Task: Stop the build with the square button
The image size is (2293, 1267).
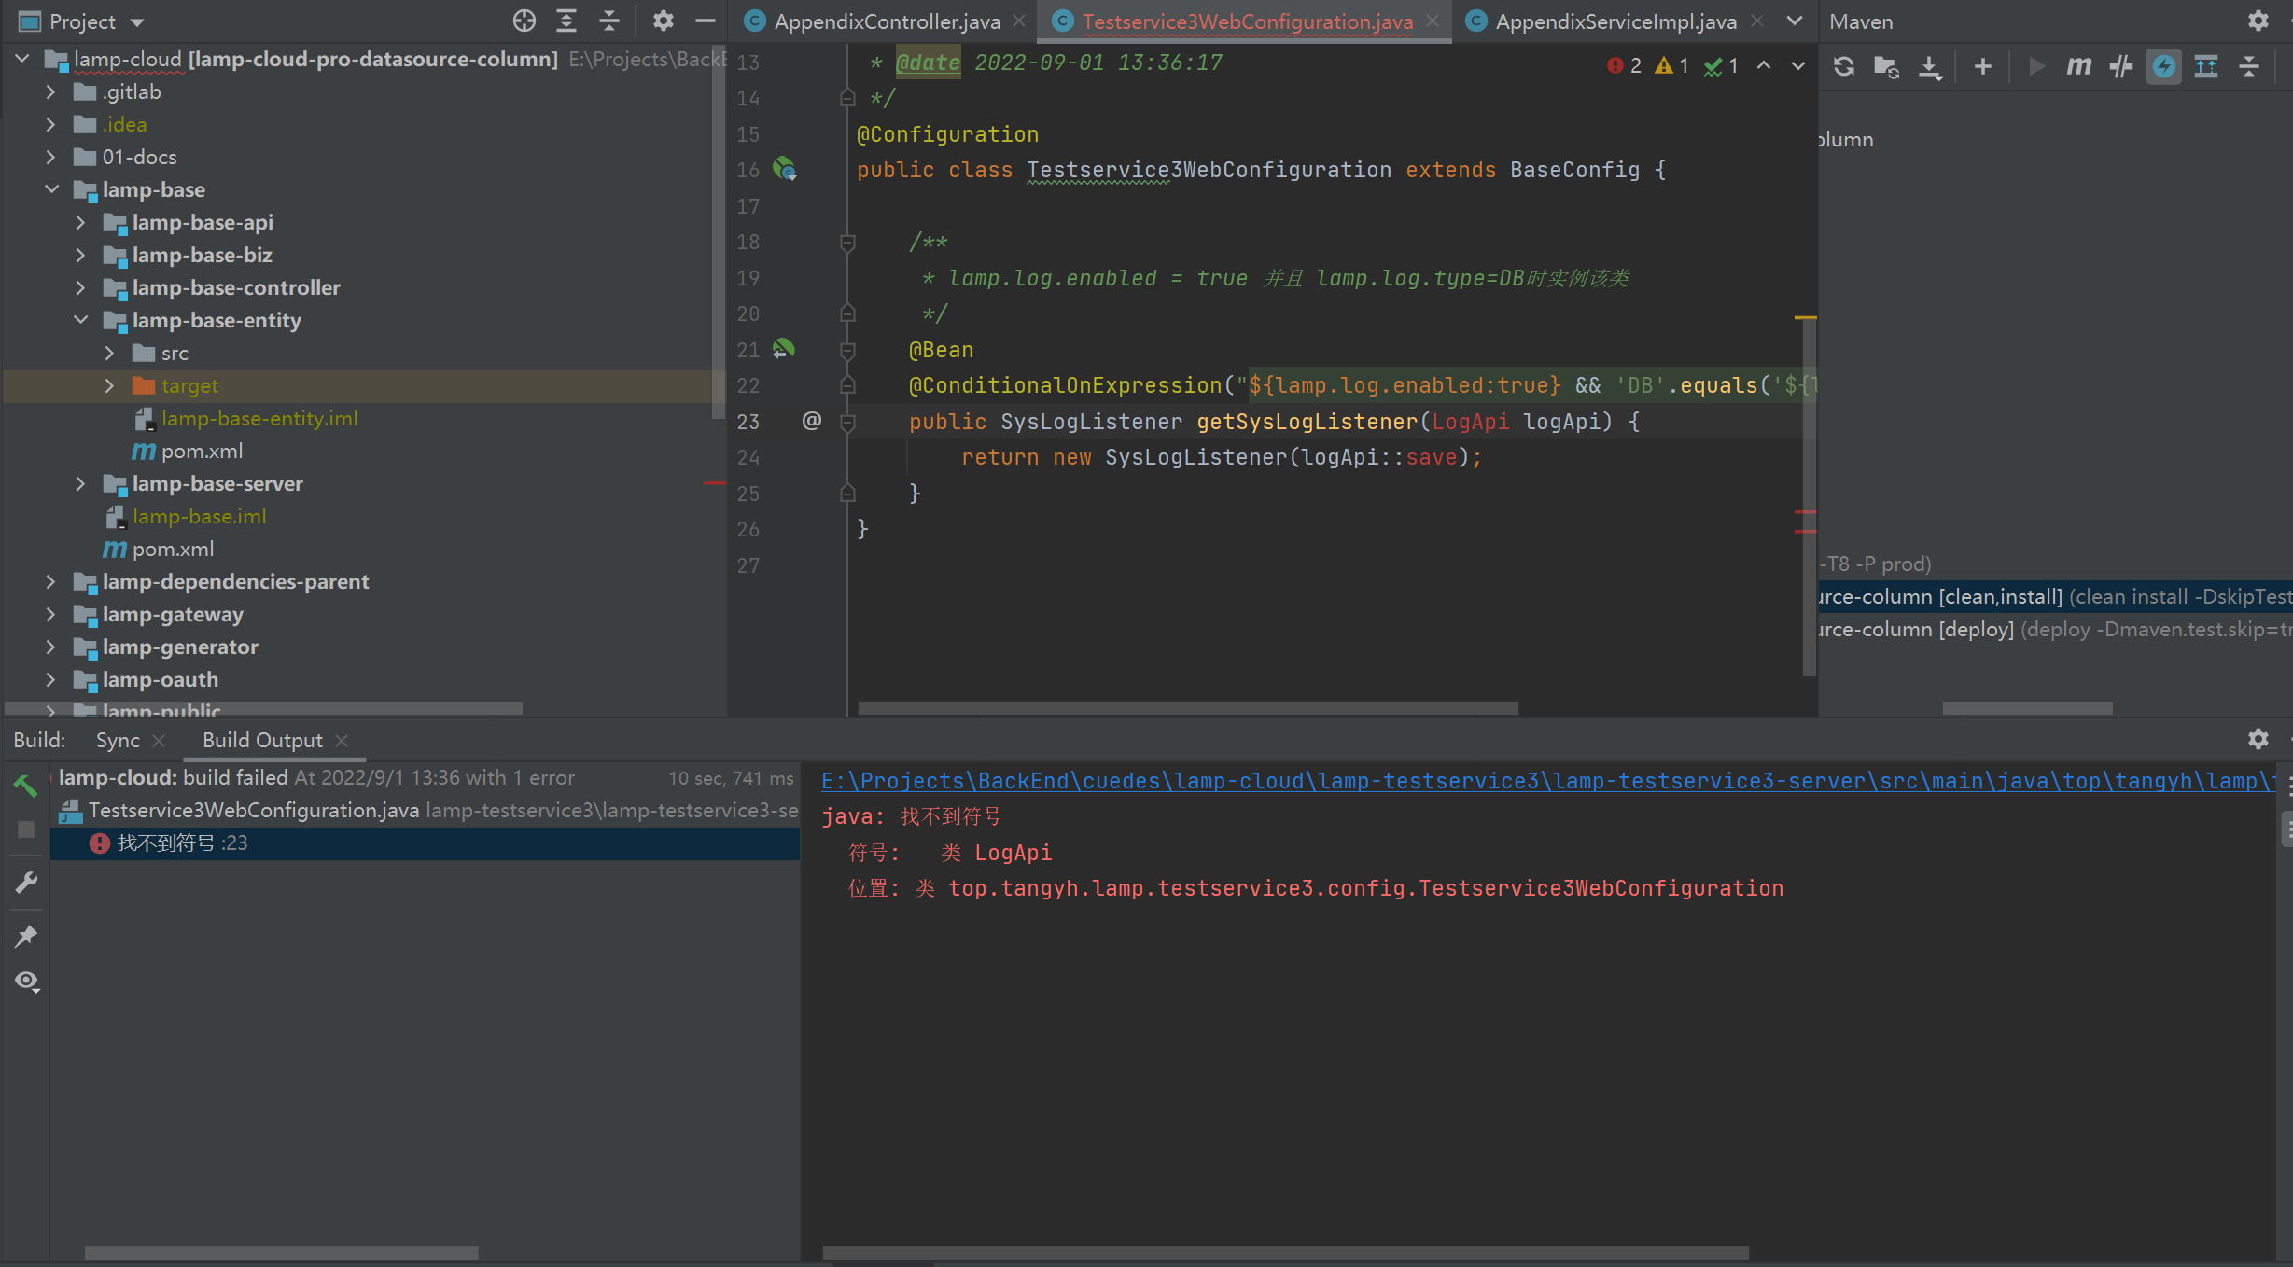Action: click(x=26, y=828)
